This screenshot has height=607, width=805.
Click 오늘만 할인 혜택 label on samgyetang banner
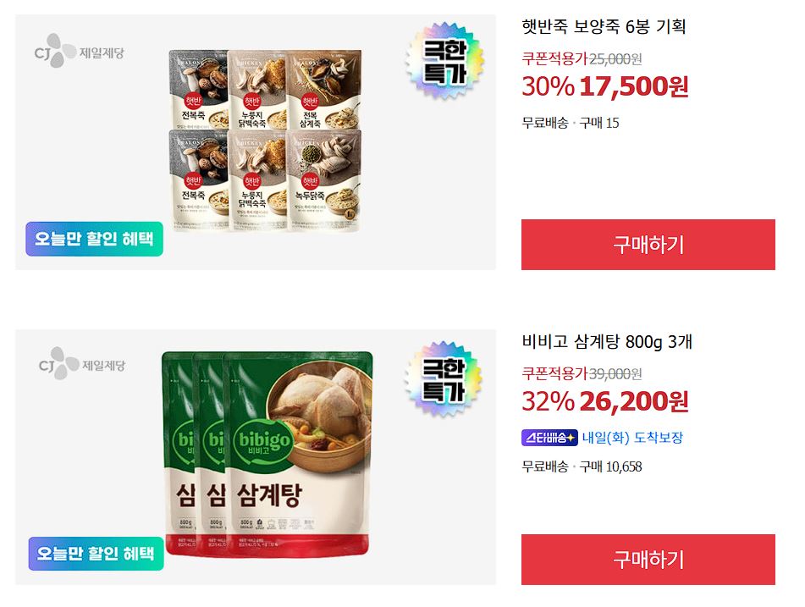pyautogui.click(x=96, y=554)
